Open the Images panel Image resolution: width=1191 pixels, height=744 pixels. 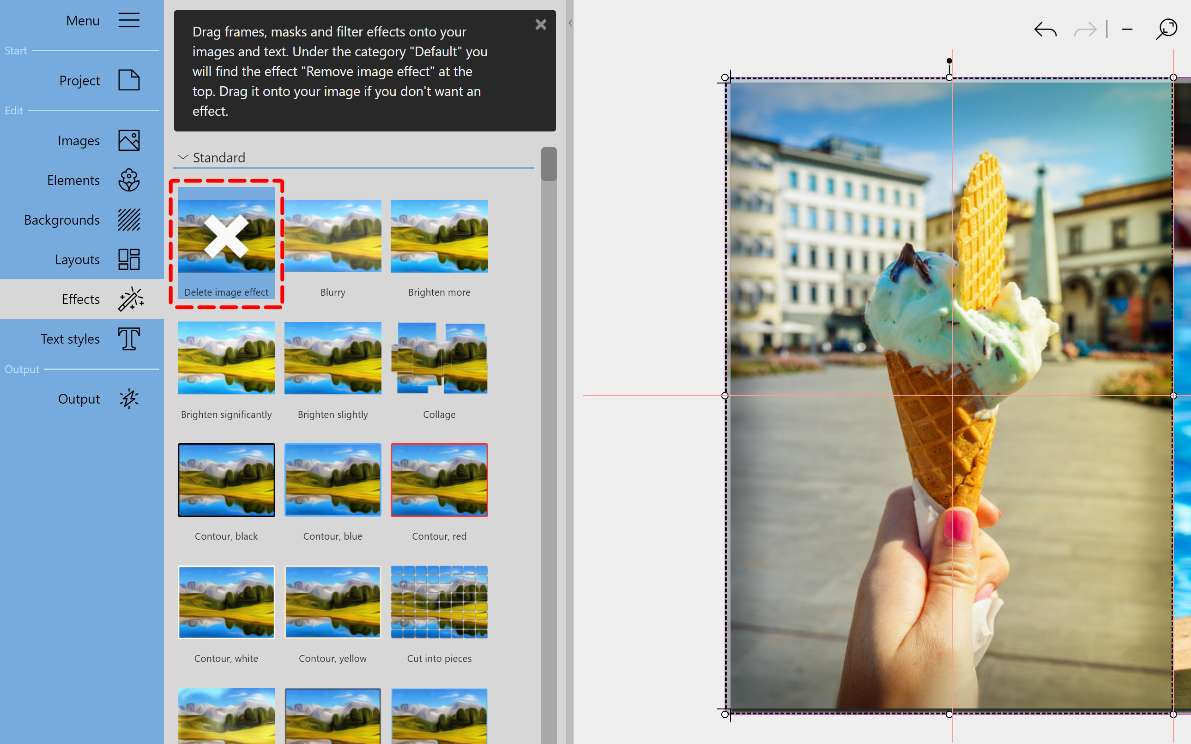tap(79, 140)
